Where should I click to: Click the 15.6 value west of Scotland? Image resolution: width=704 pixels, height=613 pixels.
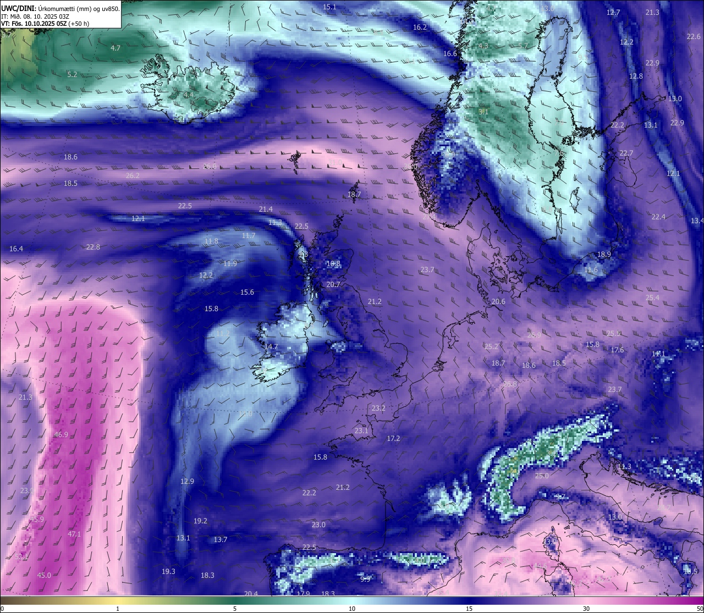(x=247, y=292)
